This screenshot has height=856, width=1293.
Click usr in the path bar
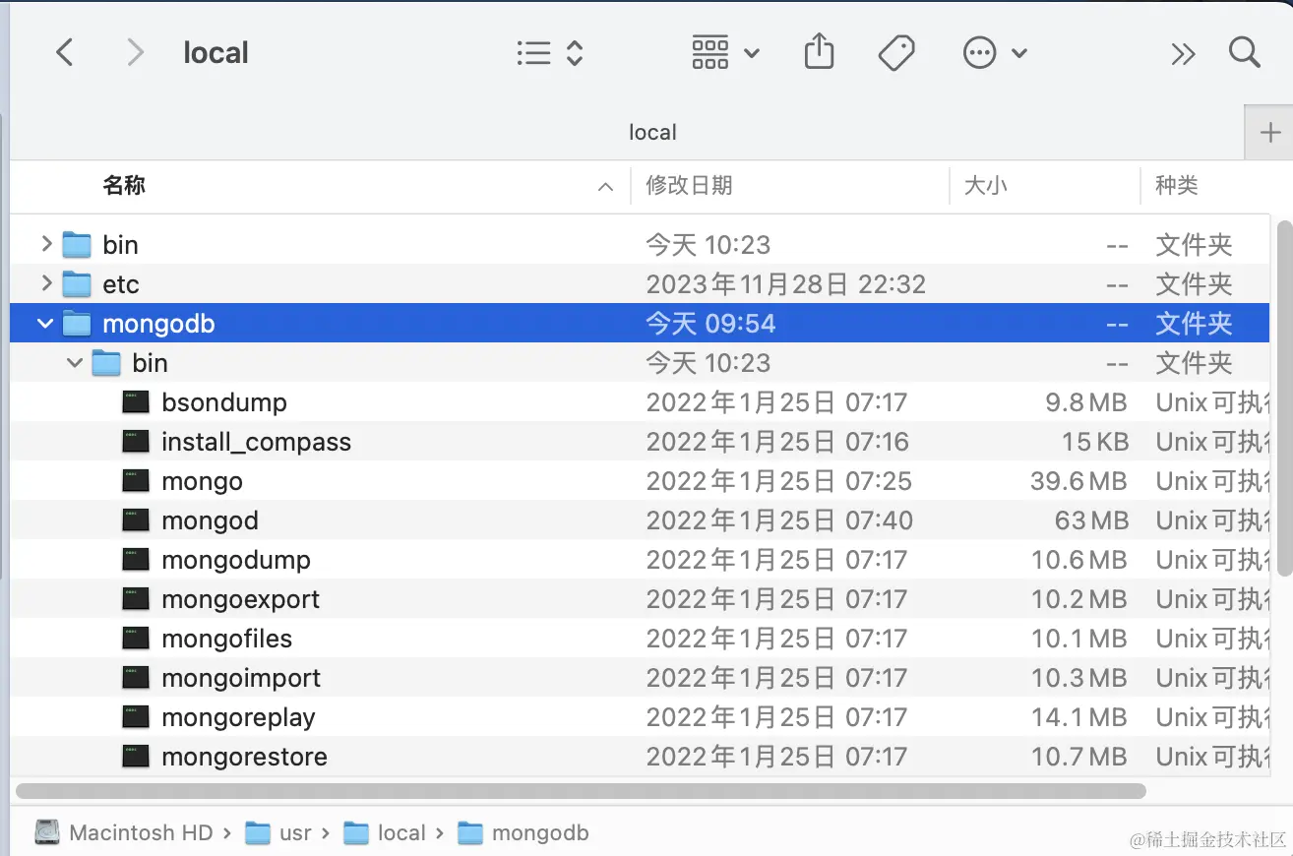(278, 832)
